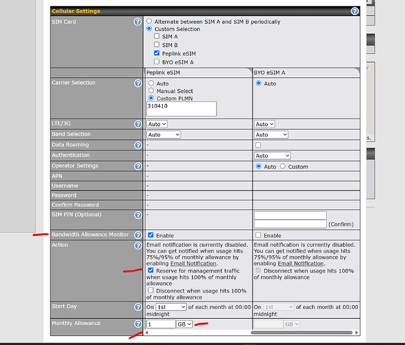
Task: Check the SIM A checkbox
Action: coord(157,36)
